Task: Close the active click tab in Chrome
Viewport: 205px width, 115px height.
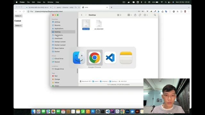Action: click(x=107, y=7)
